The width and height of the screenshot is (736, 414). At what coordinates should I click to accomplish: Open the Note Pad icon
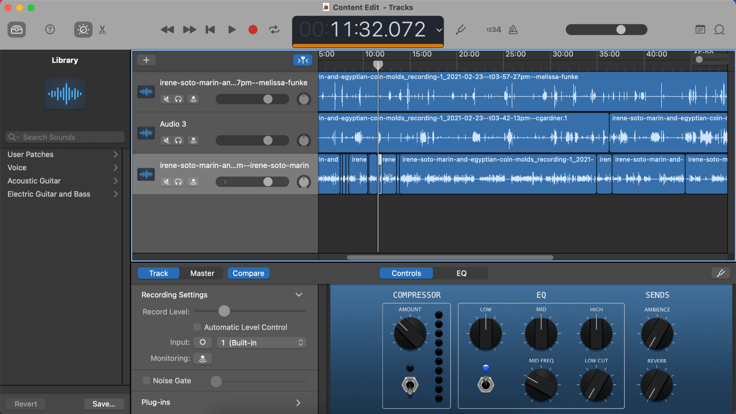(x=700, y=30)
